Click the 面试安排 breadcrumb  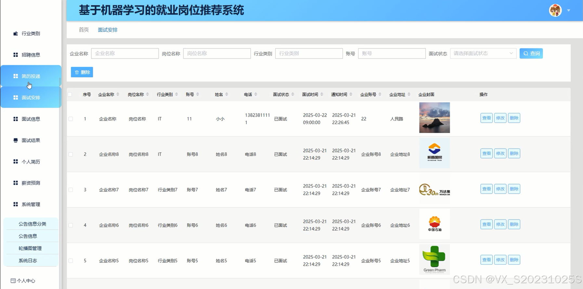point(108,30)
